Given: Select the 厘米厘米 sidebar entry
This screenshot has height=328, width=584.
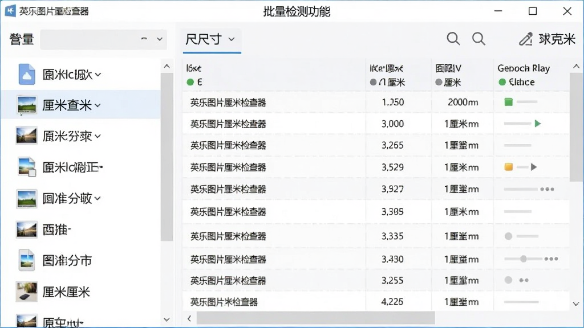Looking at the screenshot, I should [66, 292].
